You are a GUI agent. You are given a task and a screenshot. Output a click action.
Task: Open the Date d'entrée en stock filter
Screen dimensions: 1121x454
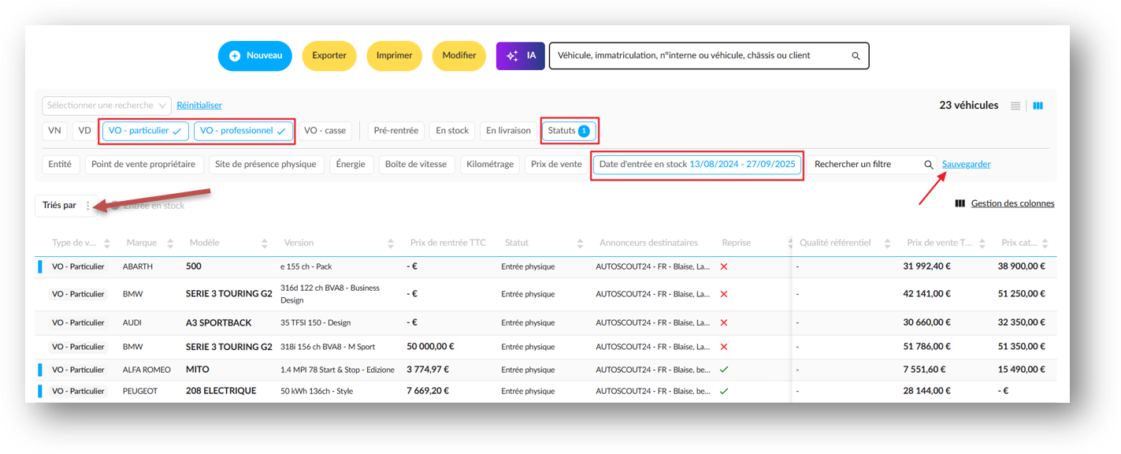[x=697, y=165]
